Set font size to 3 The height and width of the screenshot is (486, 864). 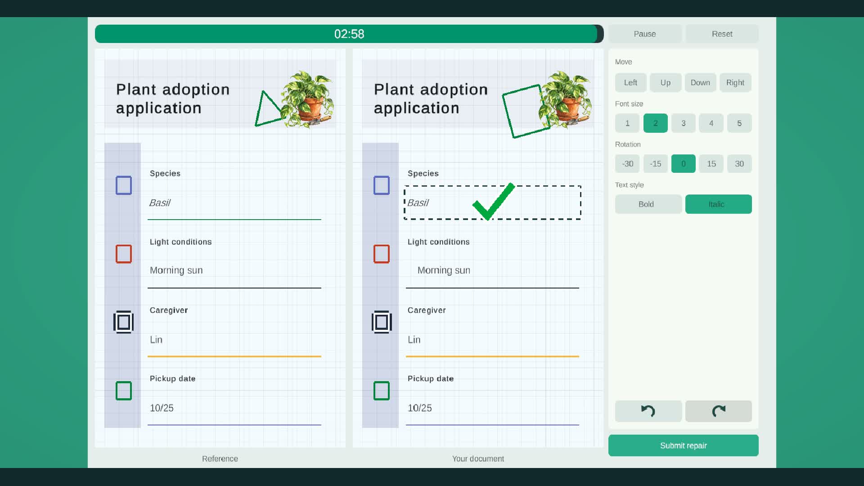684,123
